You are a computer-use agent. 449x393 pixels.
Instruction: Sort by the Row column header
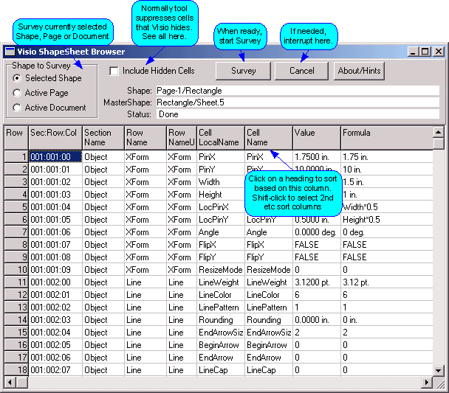coord(16,137)
